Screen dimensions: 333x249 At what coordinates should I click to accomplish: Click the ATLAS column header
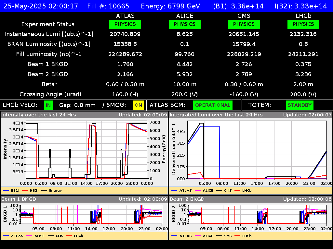tap(125, 16)
